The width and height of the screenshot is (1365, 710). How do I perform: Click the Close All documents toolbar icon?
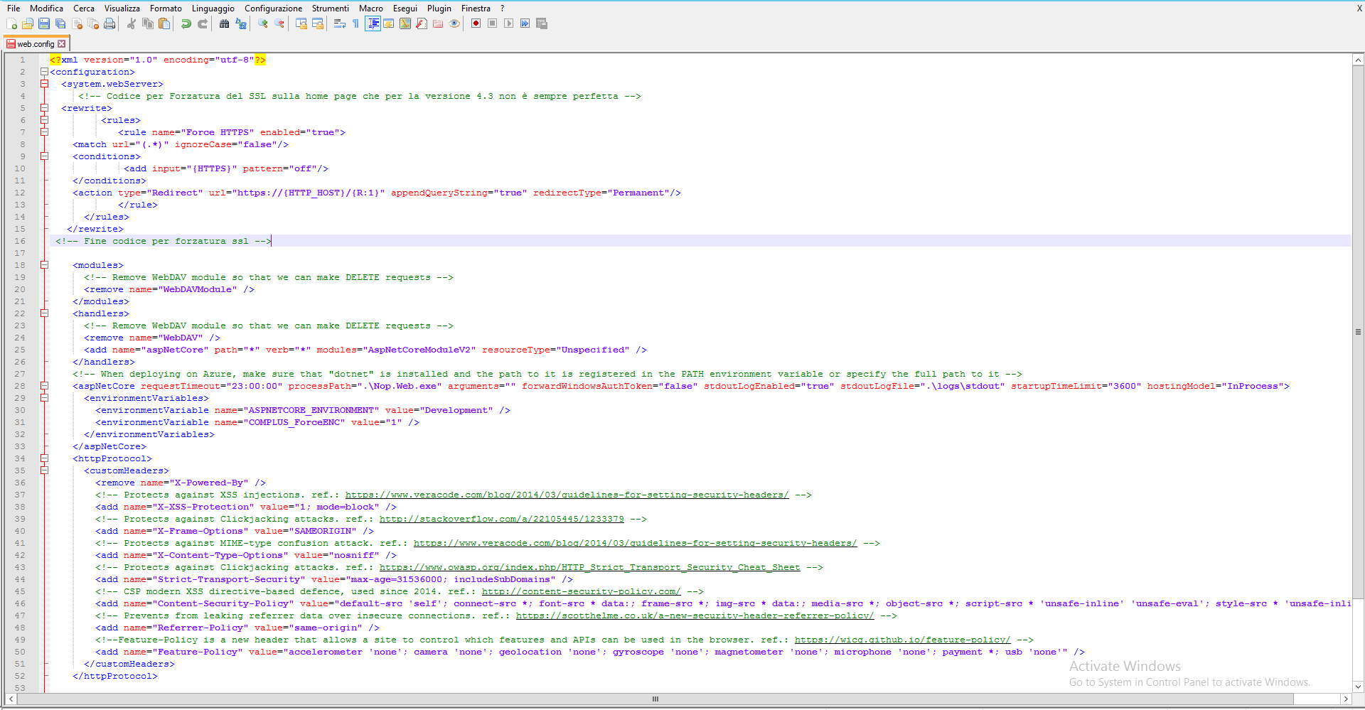pos(93,23)
